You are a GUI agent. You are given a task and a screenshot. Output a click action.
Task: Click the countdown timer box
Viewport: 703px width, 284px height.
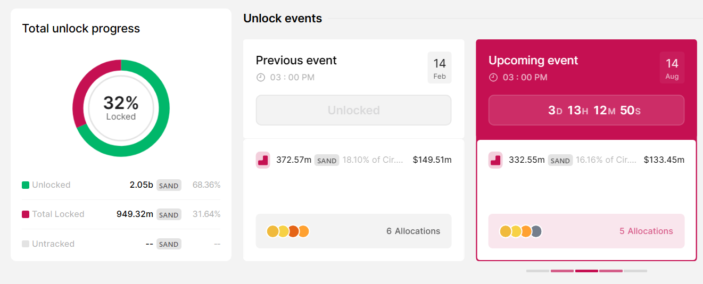(586, 110)
